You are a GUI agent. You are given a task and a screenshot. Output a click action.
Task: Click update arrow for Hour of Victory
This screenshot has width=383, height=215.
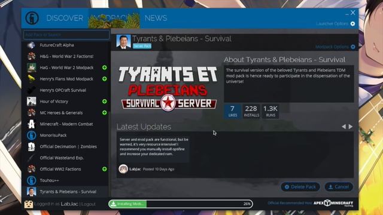click(105, 102)
